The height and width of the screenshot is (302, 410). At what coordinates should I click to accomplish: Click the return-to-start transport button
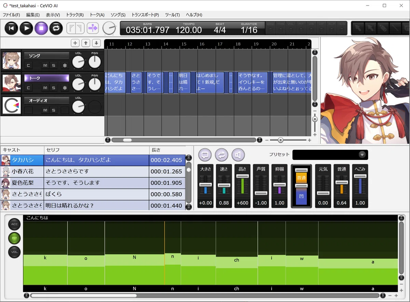pyautogui.click(x=11, y=28)
